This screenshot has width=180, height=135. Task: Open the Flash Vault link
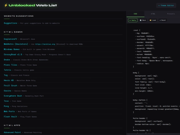pos(10,117)
